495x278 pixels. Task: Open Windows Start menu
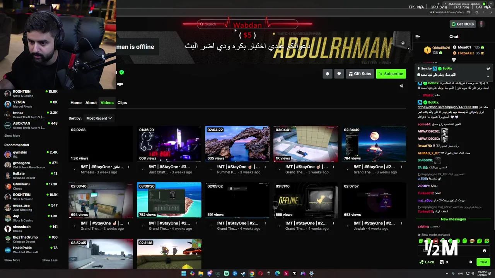coord(184,273)
